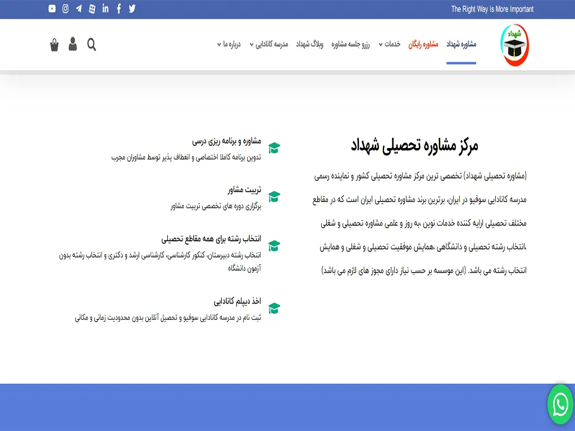
Task: Open the LinkedIn profile icon
Action: click(106, 8)
